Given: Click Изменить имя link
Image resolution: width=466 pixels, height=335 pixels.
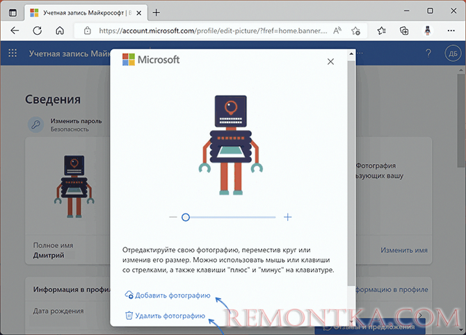Looking at the screenshot, I should [404, 250].
